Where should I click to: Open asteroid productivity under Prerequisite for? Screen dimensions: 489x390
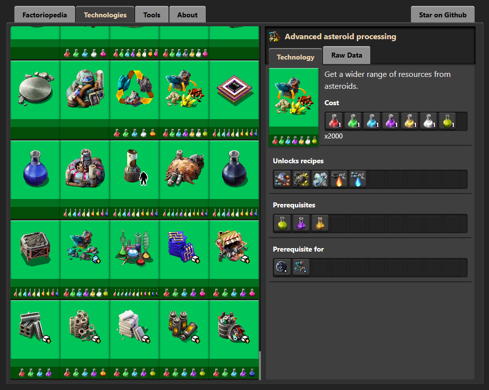(301, 267)
